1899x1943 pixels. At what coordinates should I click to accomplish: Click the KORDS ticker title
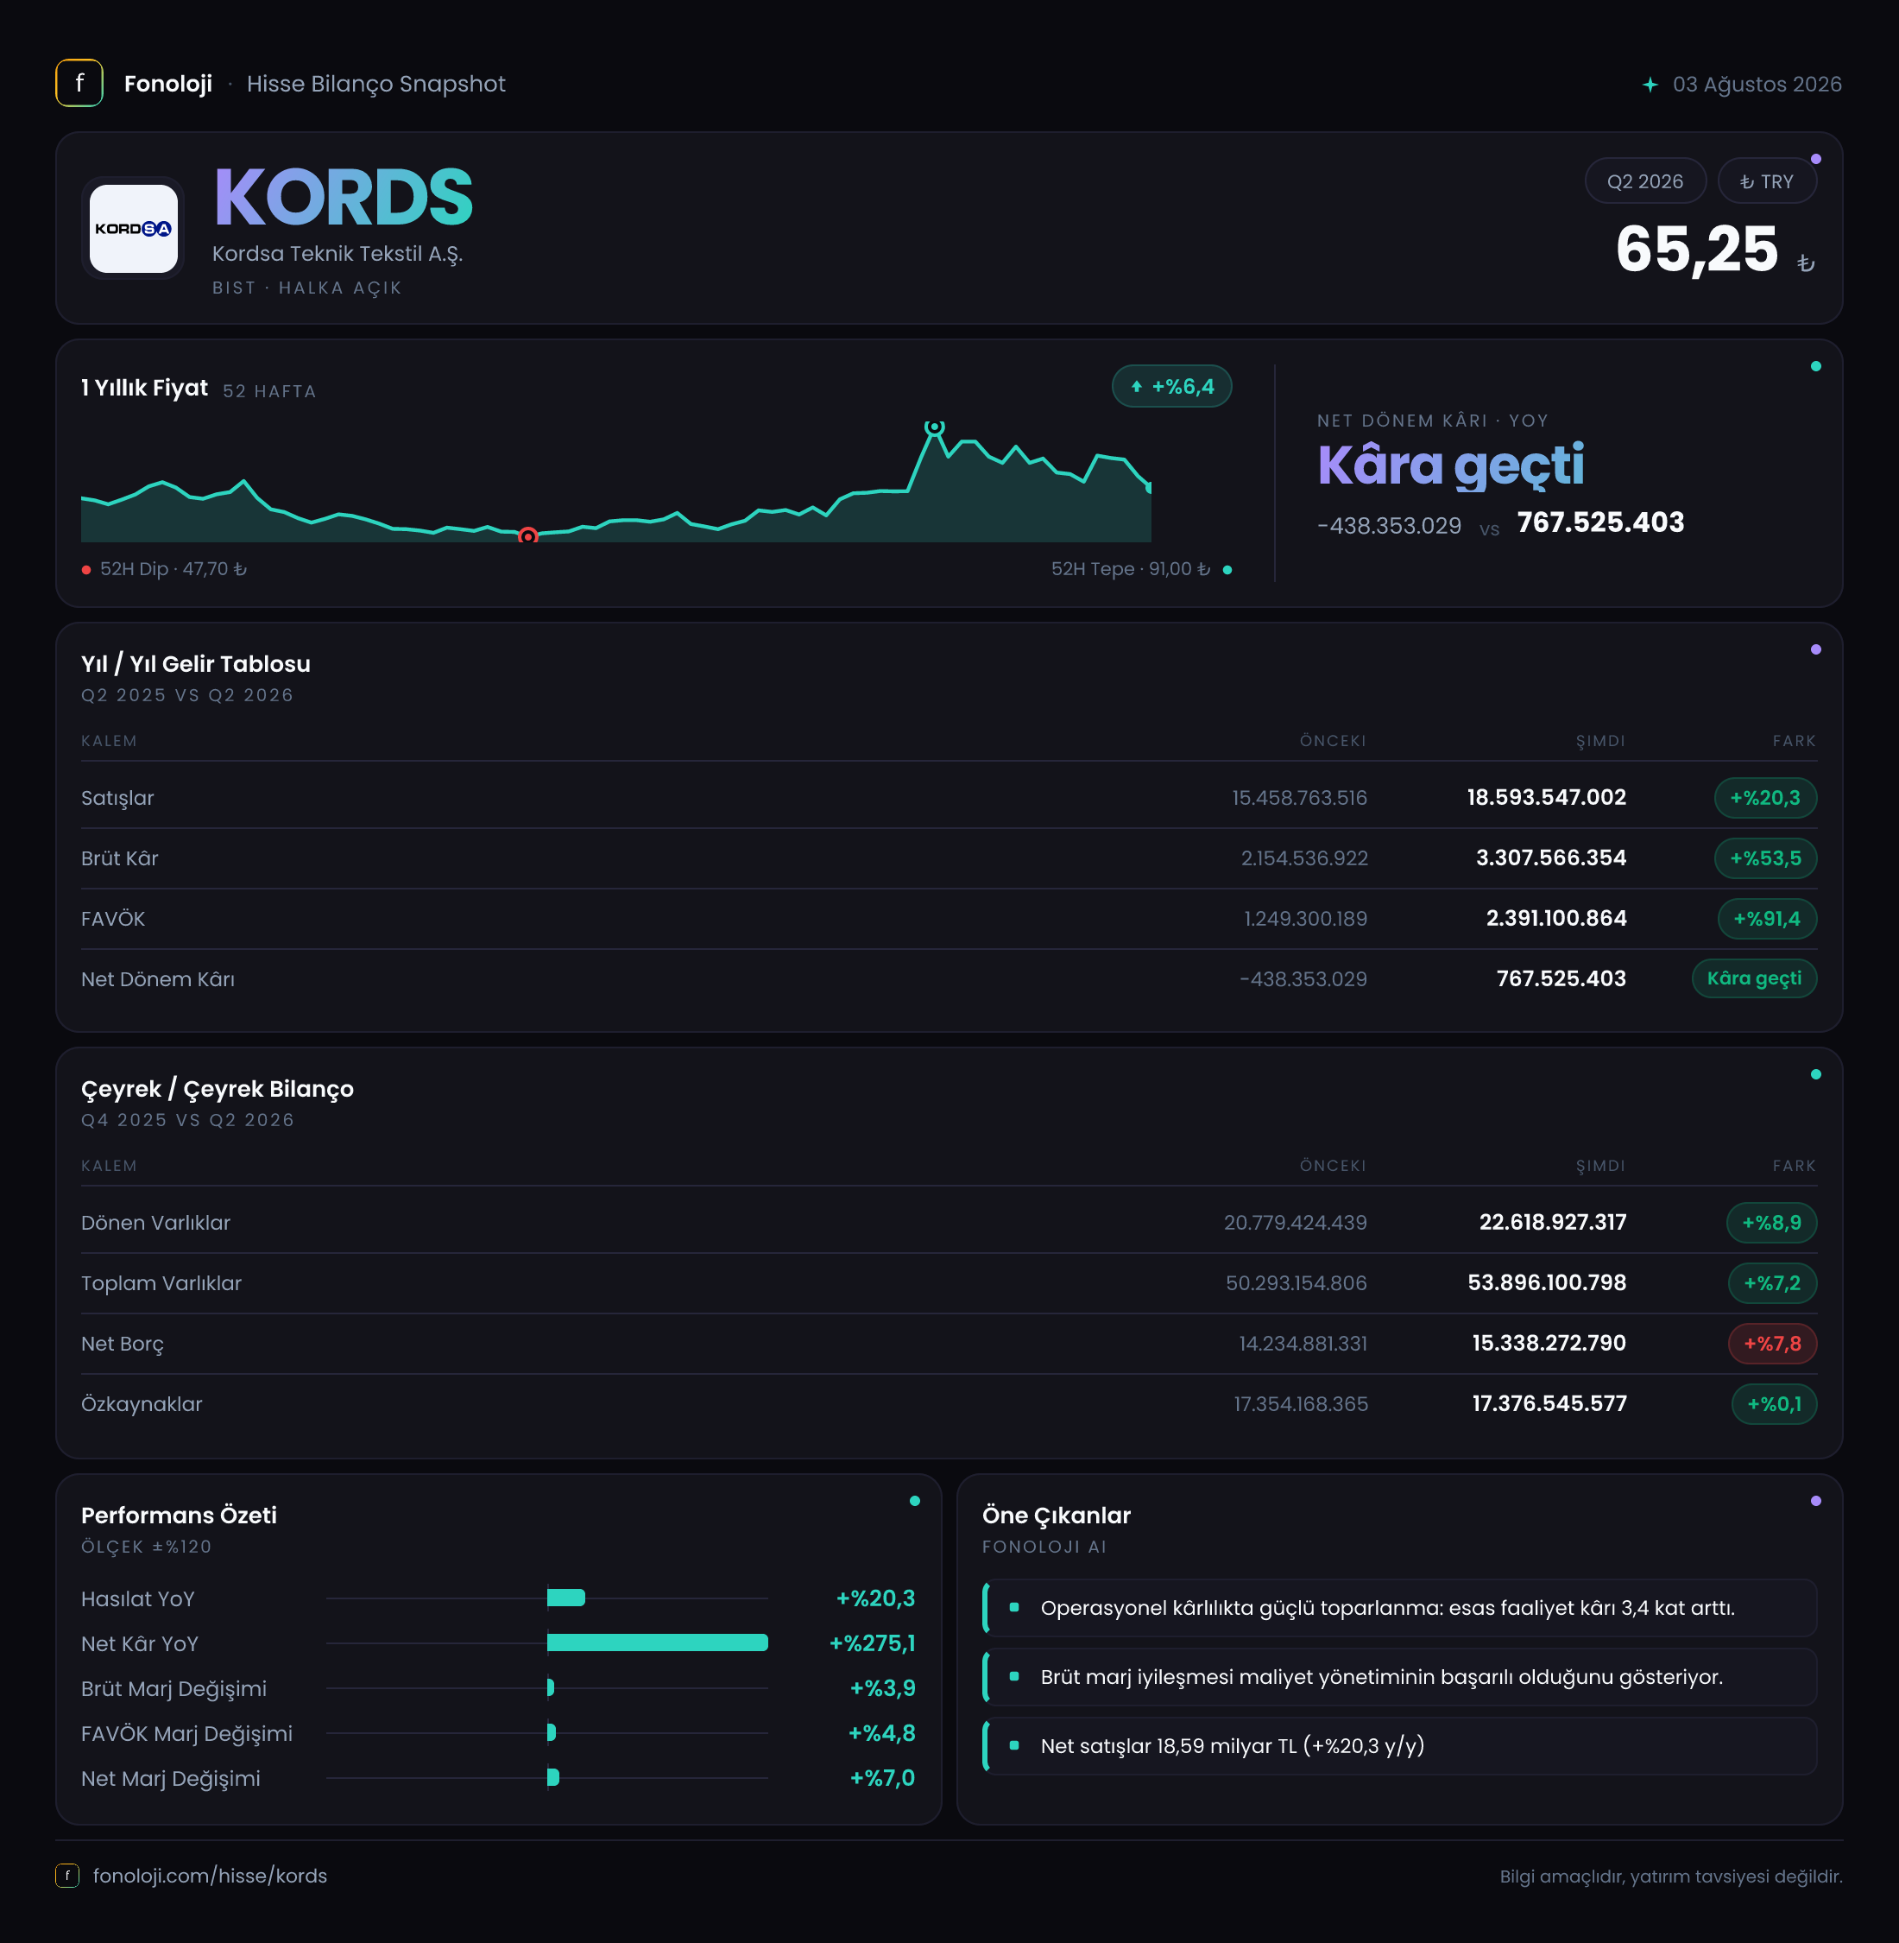coord(343,198)
